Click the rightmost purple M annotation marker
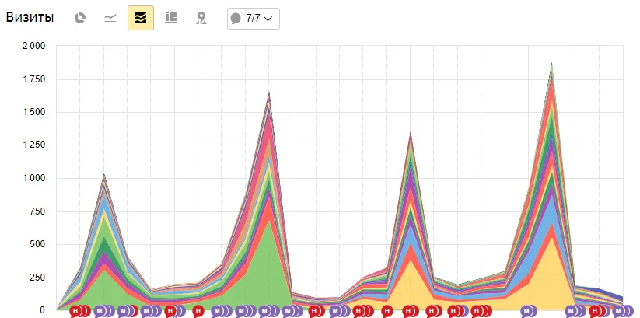 (x=619, y=311)
